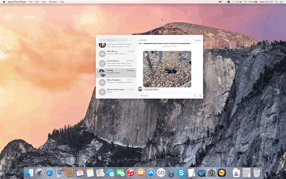The width and height of the screenshot is (286, 179).
Task: Open the Details link for Family conversation
Action: click(198, 40)
